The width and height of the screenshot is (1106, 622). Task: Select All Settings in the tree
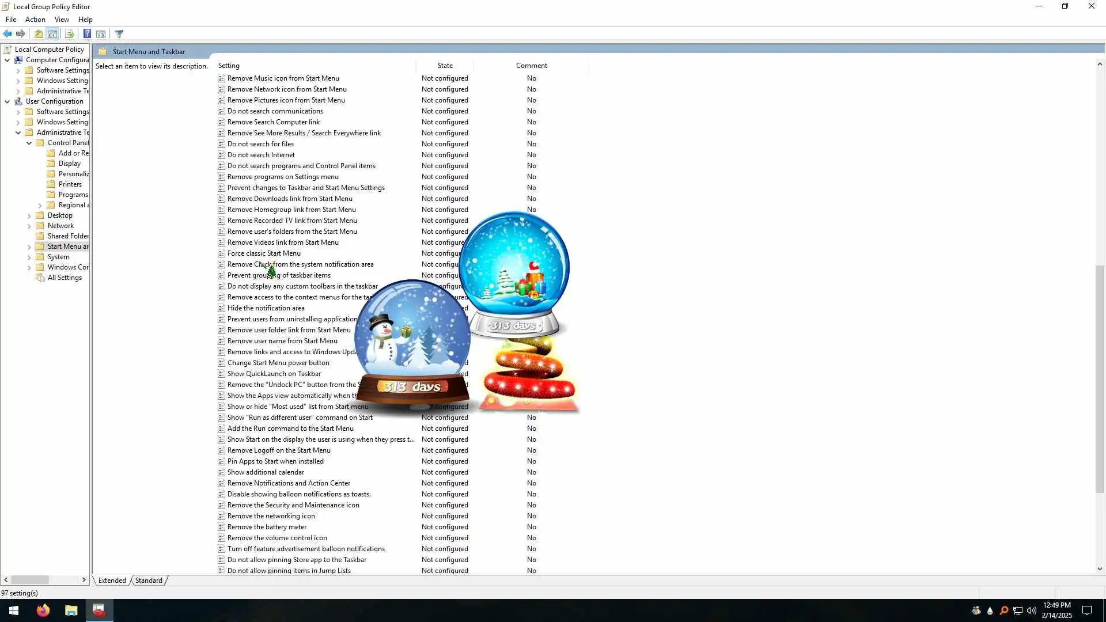(65, 278)
